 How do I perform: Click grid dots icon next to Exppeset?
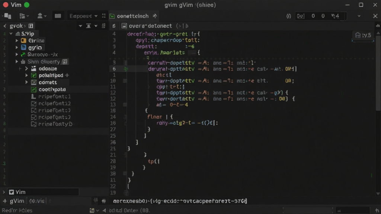click(104, 16)
